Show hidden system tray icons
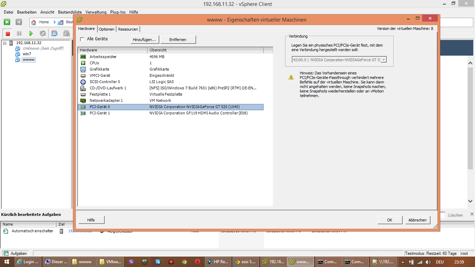The height and width of the screenshot is (267, 475). tap(403, 262)
